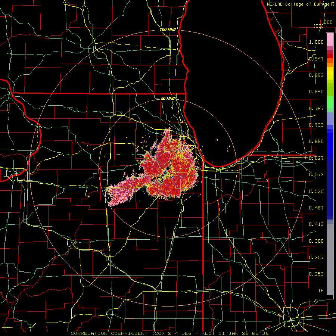The image size is (336, 336).
Task: Select the 0.840 scale value
Action: [316, 92]
